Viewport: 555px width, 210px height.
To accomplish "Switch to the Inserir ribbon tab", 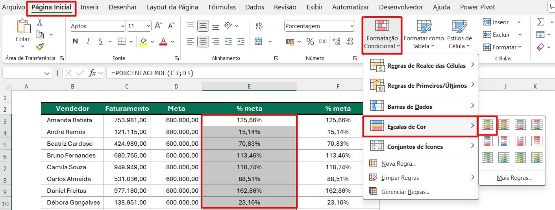I will tap(90, 7).
